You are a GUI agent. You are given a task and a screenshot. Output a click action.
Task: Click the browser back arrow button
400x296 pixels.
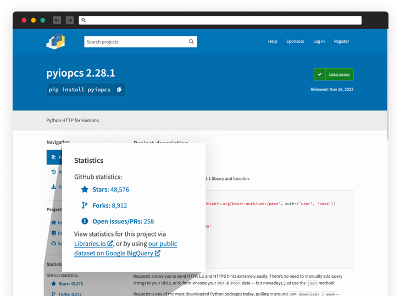tap(57, 20)
